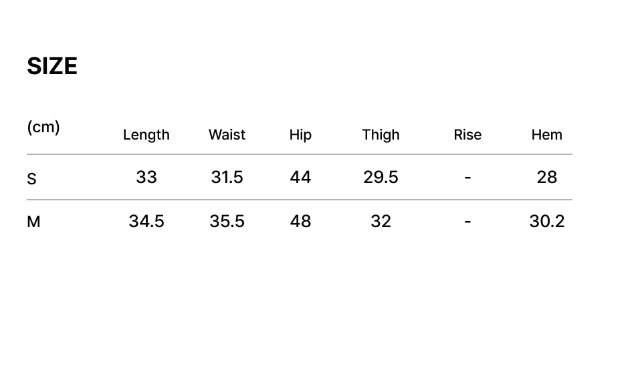Select the Hip column header

point(300,135)
